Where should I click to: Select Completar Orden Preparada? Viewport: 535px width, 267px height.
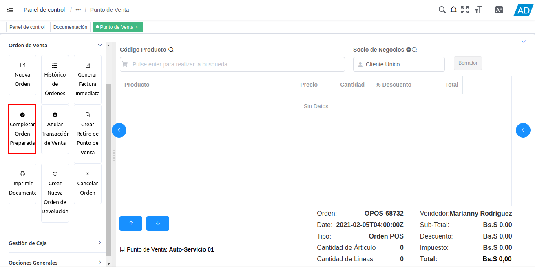tap(22, 129)
